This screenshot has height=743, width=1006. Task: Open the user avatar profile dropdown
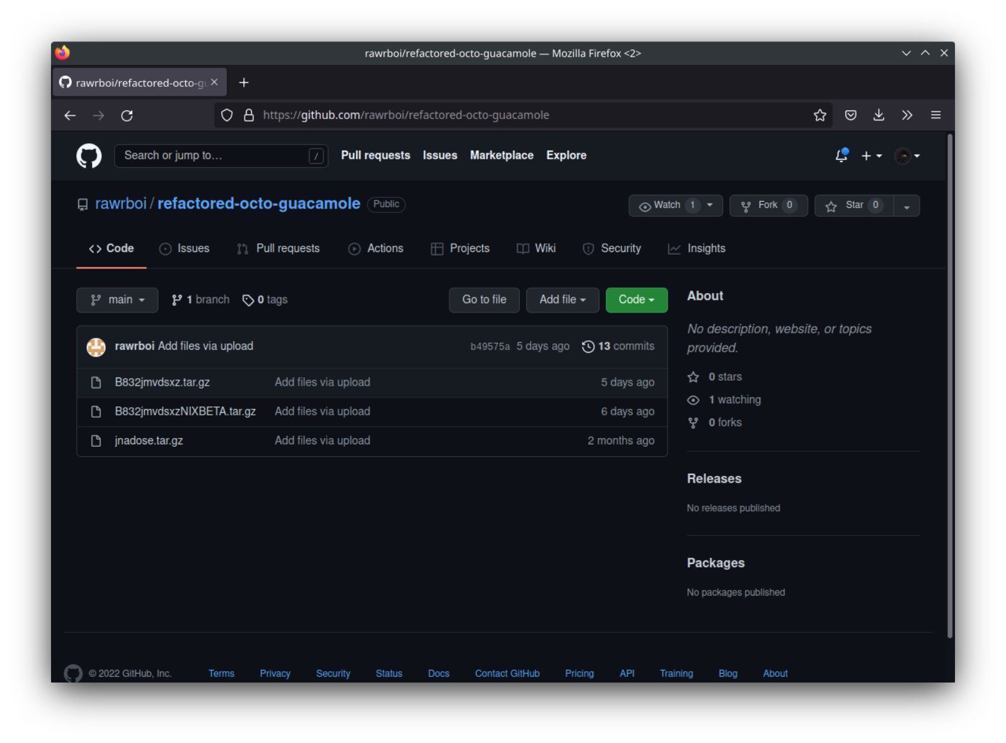pyautogui.click(x=908, y=156)
